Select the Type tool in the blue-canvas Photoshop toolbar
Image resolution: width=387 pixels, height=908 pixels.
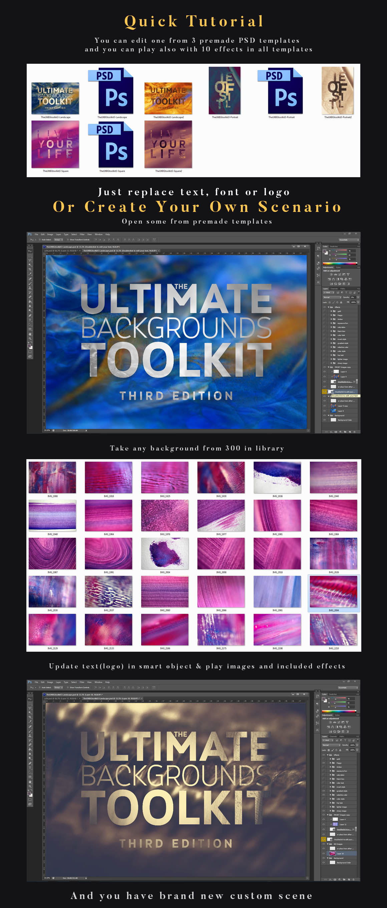click(x=30, y=320)
